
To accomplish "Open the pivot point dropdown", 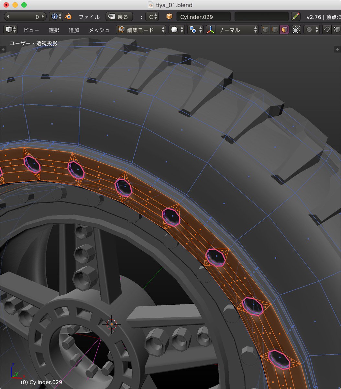I will [x=195, y=30].
